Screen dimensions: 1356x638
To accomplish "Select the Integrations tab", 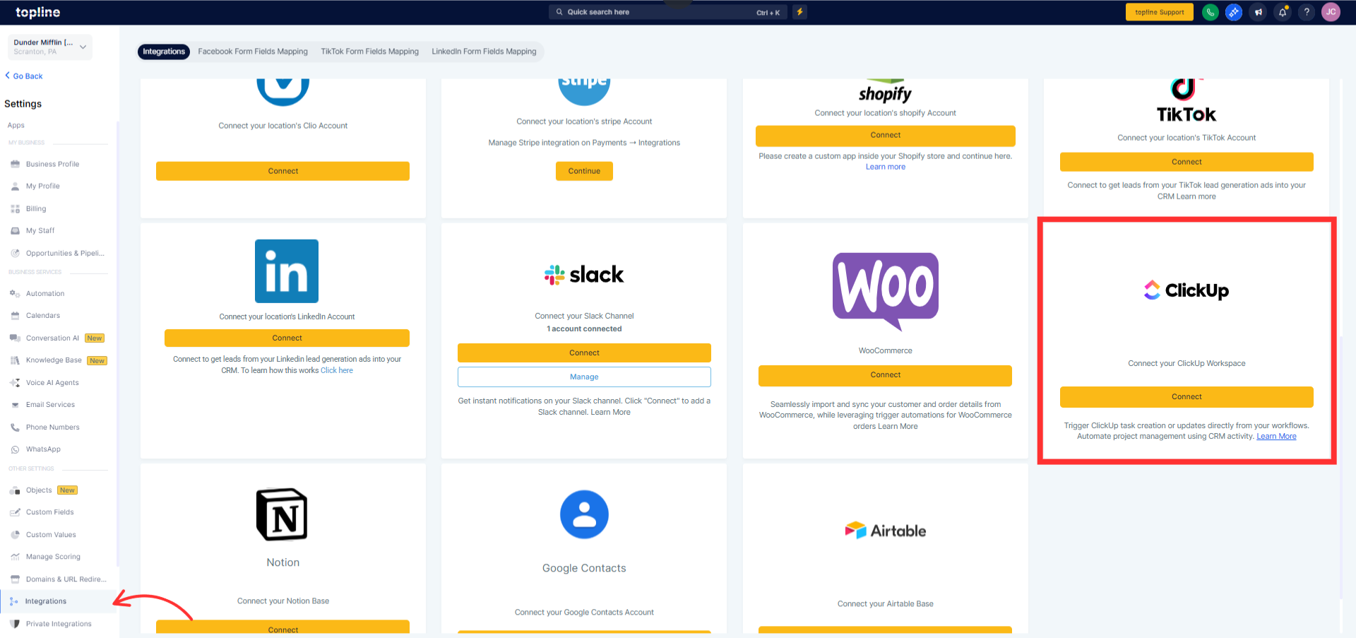I will pos(164,52).
